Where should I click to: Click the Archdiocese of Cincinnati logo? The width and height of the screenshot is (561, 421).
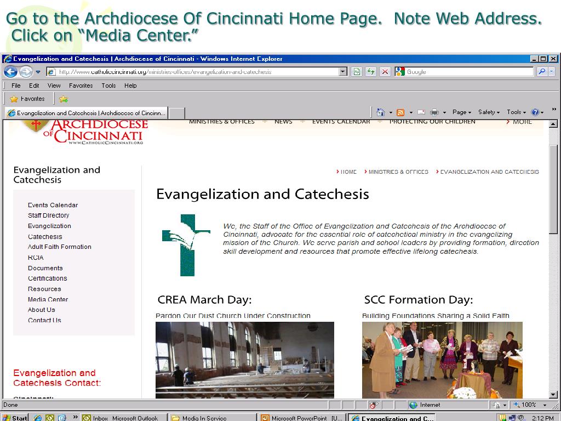click(85, 133)
